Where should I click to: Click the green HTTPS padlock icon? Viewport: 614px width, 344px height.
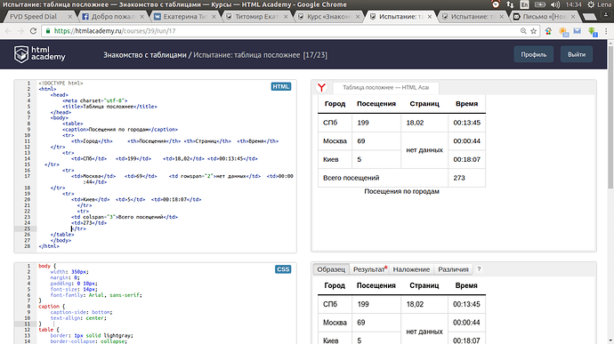coord(48,31)
